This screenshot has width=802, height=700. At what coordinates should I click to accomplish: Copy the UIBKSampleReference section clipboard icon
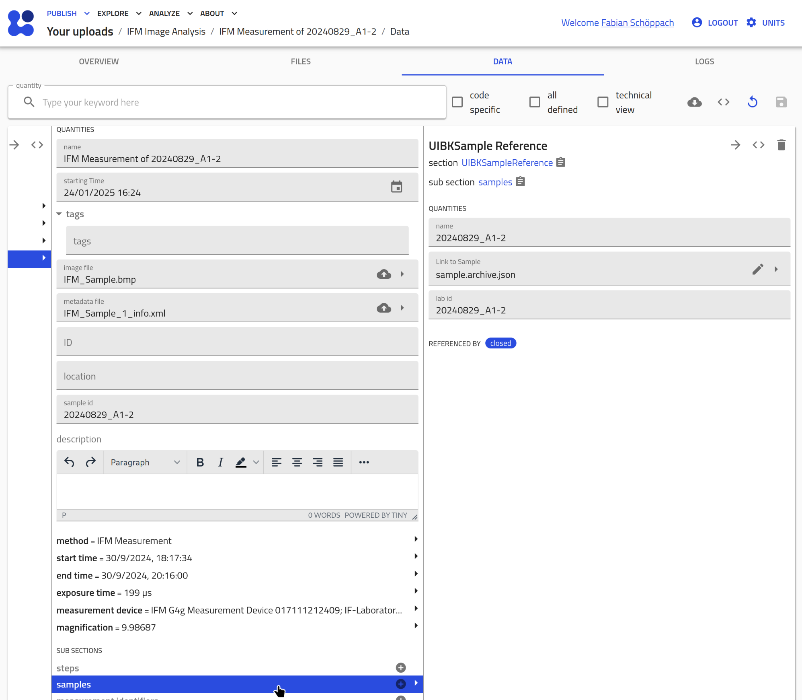(561, 163)
